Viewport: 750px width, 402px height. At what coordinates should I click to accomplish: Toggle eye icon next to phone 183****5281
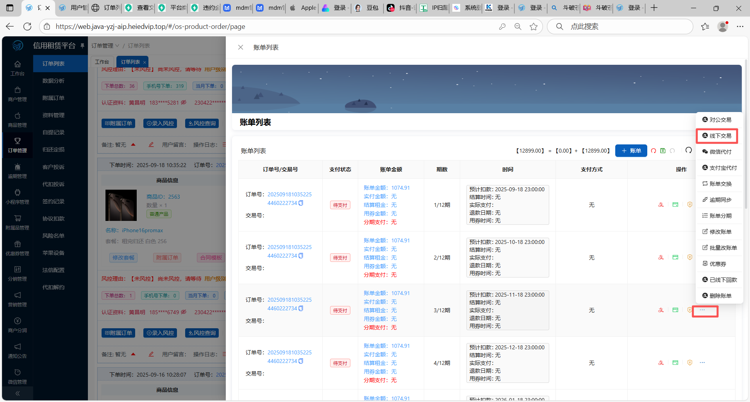pyautogui.click(x=184, y=103)
